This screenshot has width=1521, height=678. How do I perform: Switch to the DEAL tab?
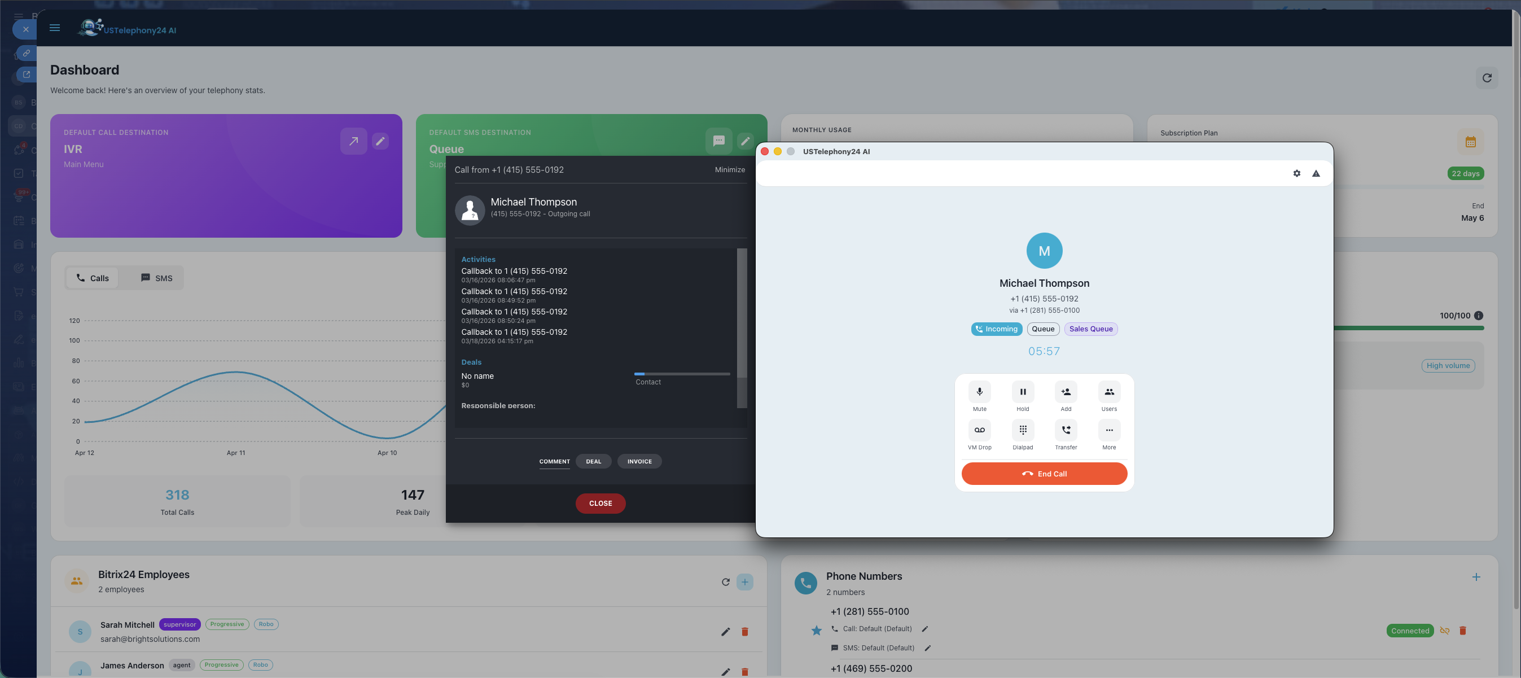click(x=593, y=462)
